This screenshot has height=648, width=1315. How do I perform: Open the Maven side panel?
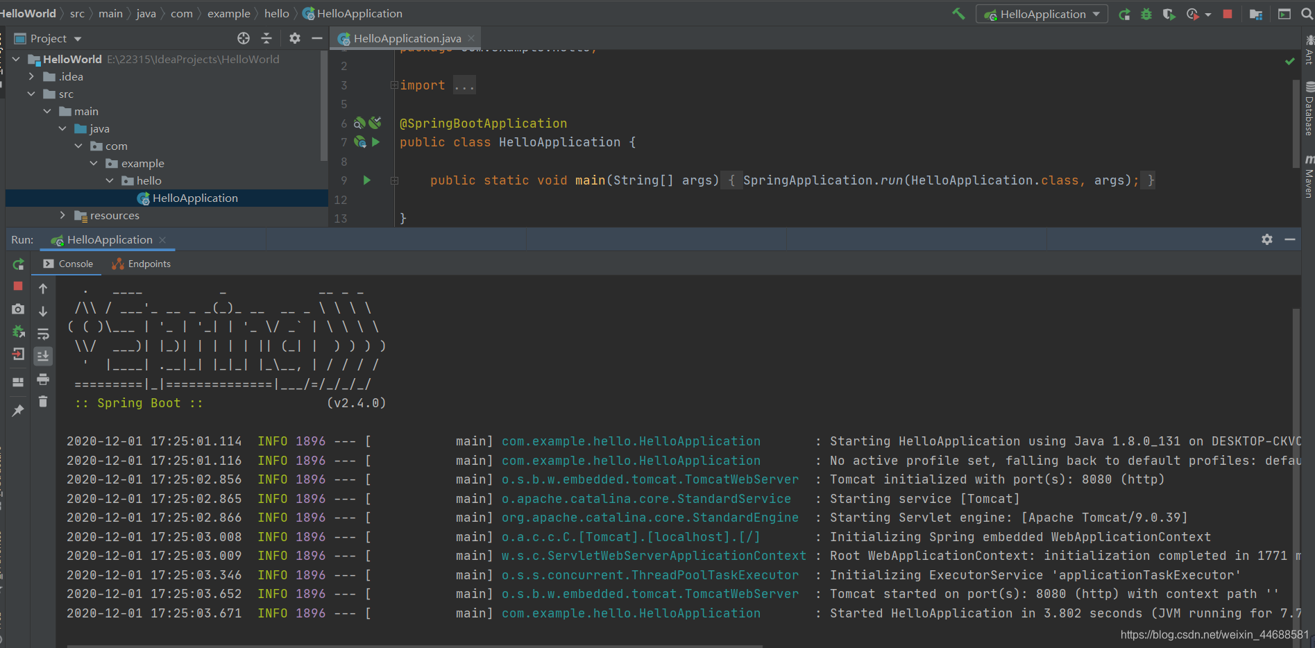(x=1309, y=177)
